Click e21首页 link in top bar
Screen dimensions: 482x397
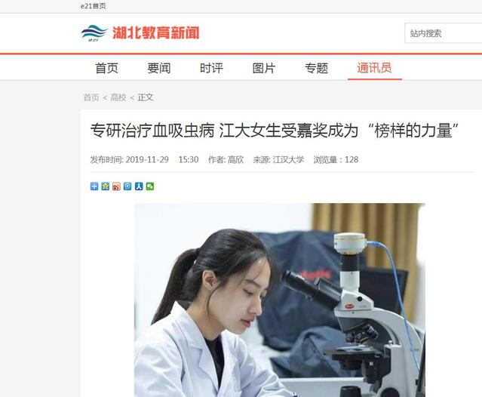point(93,6)
